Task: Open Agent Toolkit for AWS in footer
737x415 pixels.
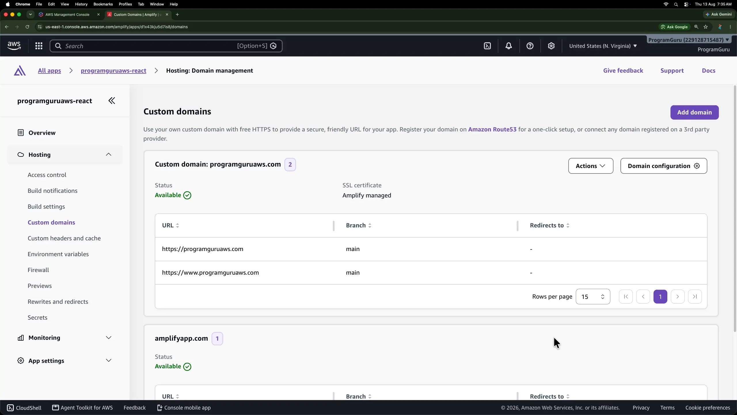Action: pyautogui.click(x=83, y=408)
